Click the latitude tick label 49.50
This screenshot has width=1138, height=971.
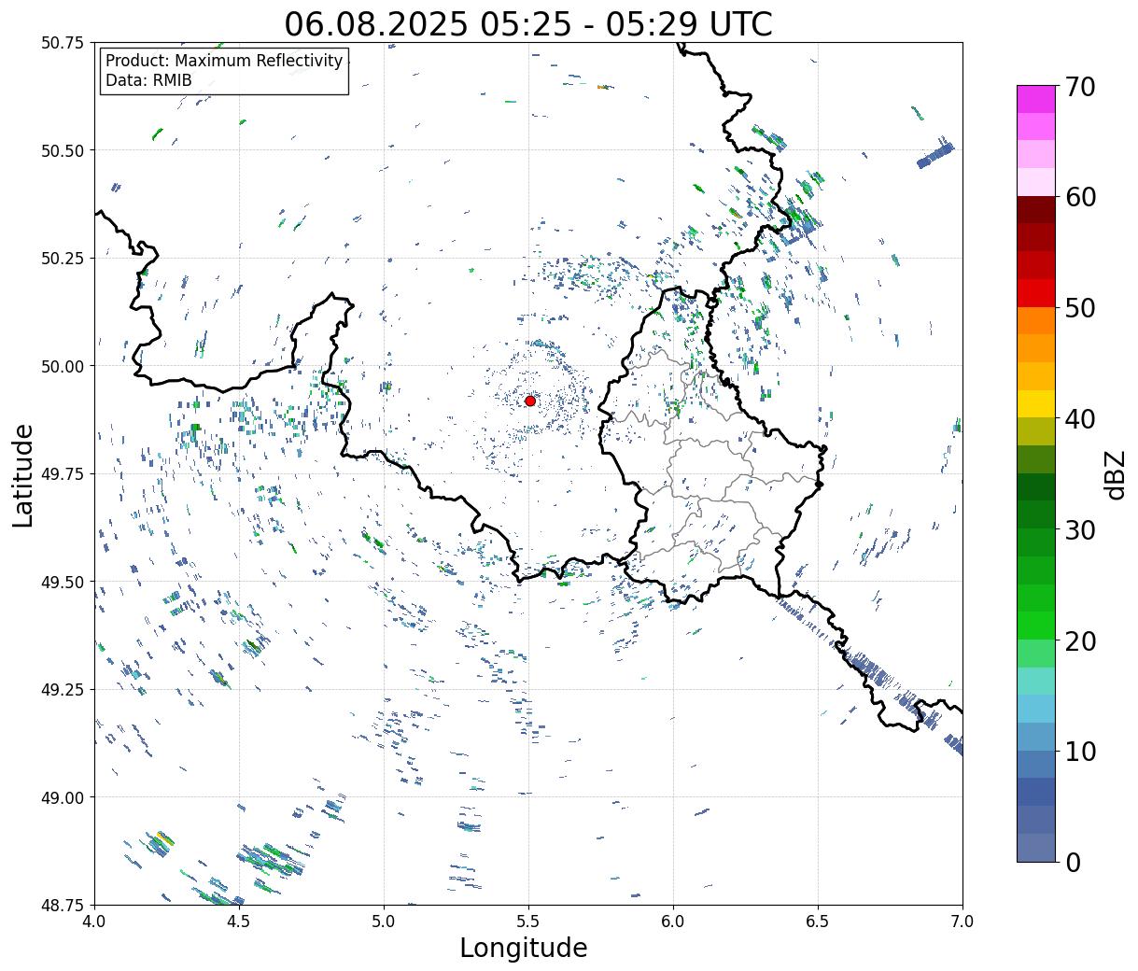(x=63, y=582)
